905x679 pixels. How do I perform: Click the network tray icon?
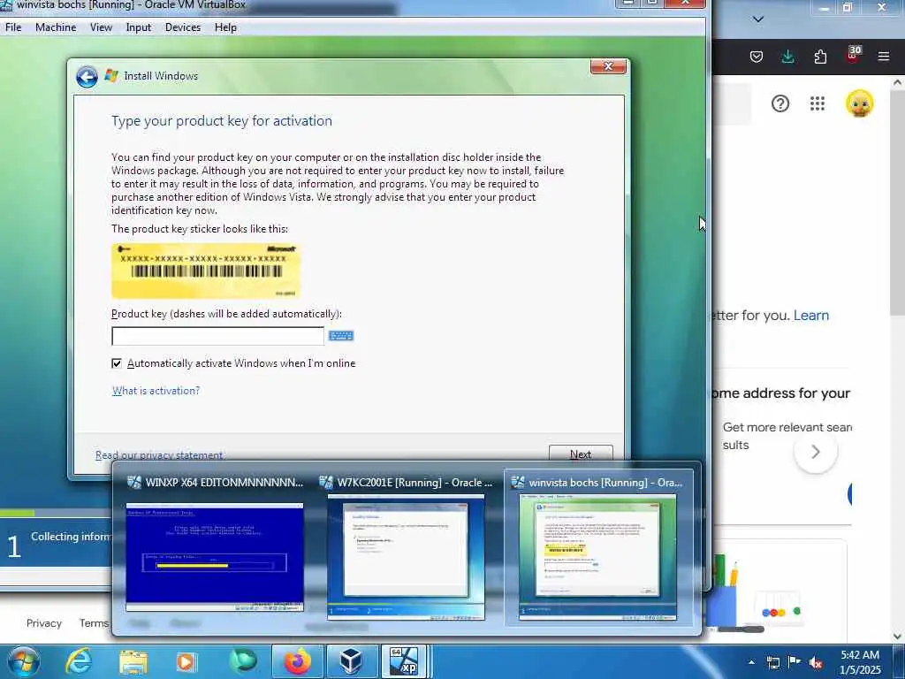[x=772, y=662]
